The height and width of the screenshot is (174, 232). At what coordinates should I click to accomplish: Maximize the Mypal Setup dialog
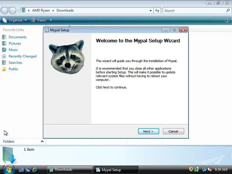pos(174,30)
